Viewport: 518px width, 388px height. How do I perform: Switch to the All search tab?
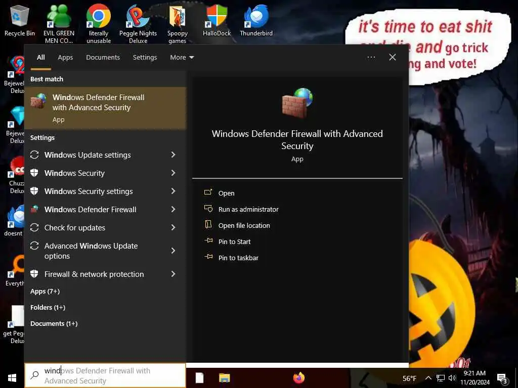[40, 58]
